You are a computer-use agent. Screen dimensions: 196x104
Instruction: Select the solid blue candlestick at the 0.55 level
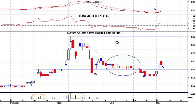pyautogui.click(x=80, y=45)
